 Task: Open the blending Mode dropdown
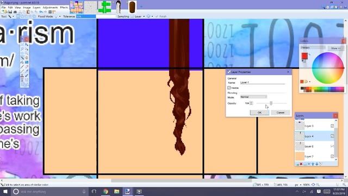coord(253,97)
